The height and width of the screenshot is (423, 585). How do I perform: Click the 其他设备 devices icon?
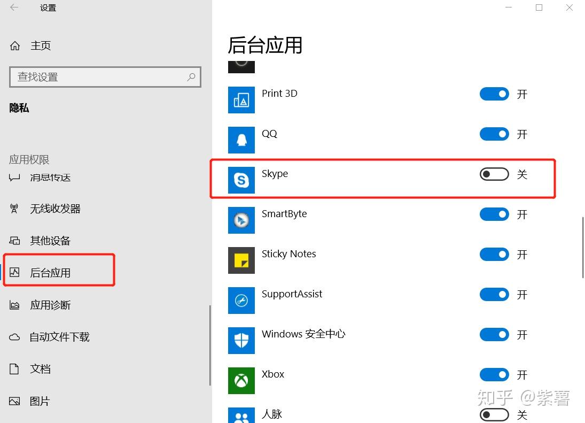[14, 241]
